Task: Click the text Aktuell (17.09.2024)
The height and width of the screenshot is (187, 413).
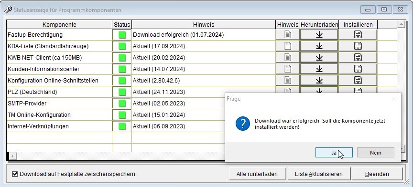Action: coord(159,46)
